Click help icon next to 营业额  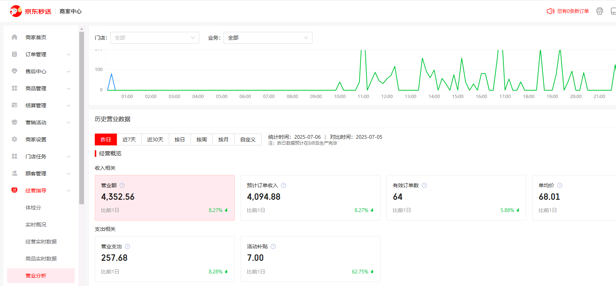pos(122,185)
